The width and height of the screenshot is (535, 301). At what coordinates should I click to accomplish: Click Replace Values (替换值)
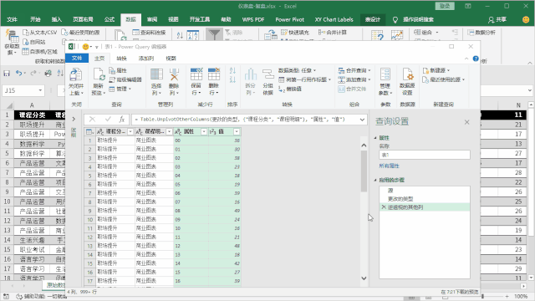290,89
